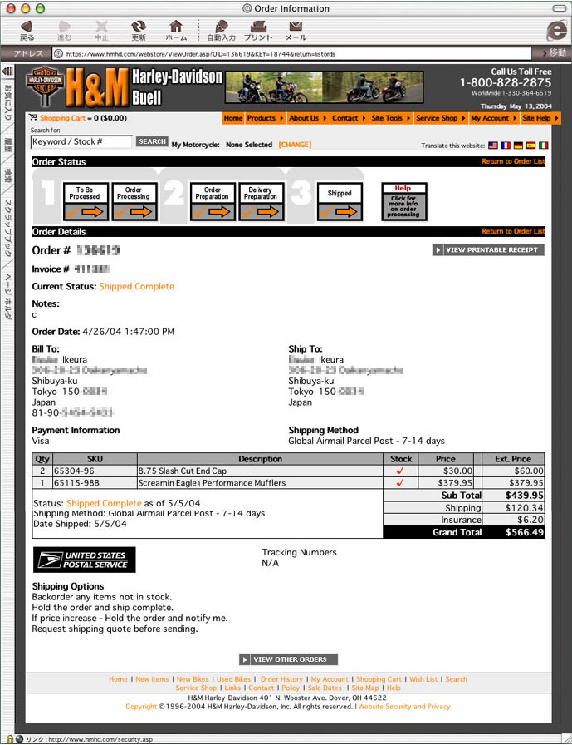Click the Go button beside address bar
This screenshot has height=745, width=572.
[x=554, y=52]
